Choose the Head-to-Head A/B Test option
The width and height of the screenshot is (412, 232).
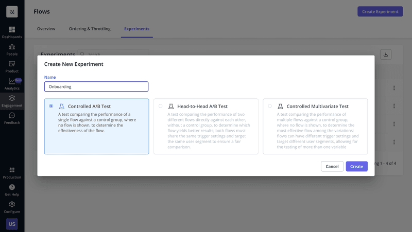point(160,106)
